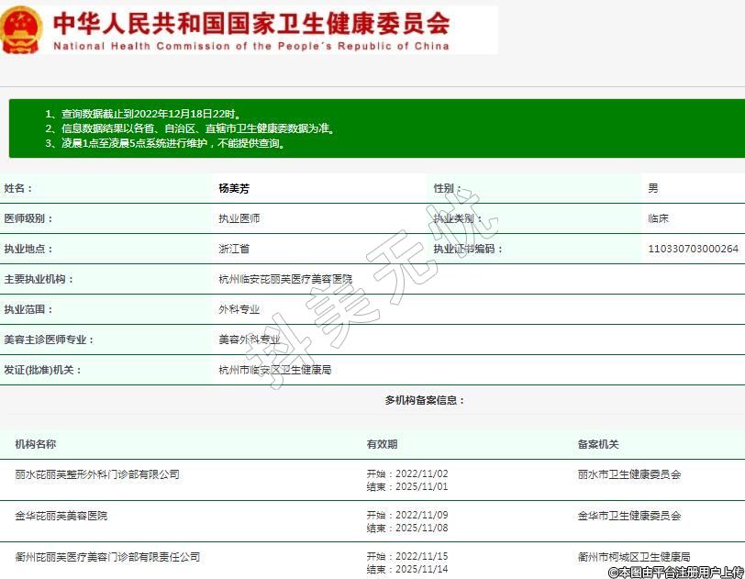Click the 金华芘丽芙美容医院 institution entry

click(61, 516)
